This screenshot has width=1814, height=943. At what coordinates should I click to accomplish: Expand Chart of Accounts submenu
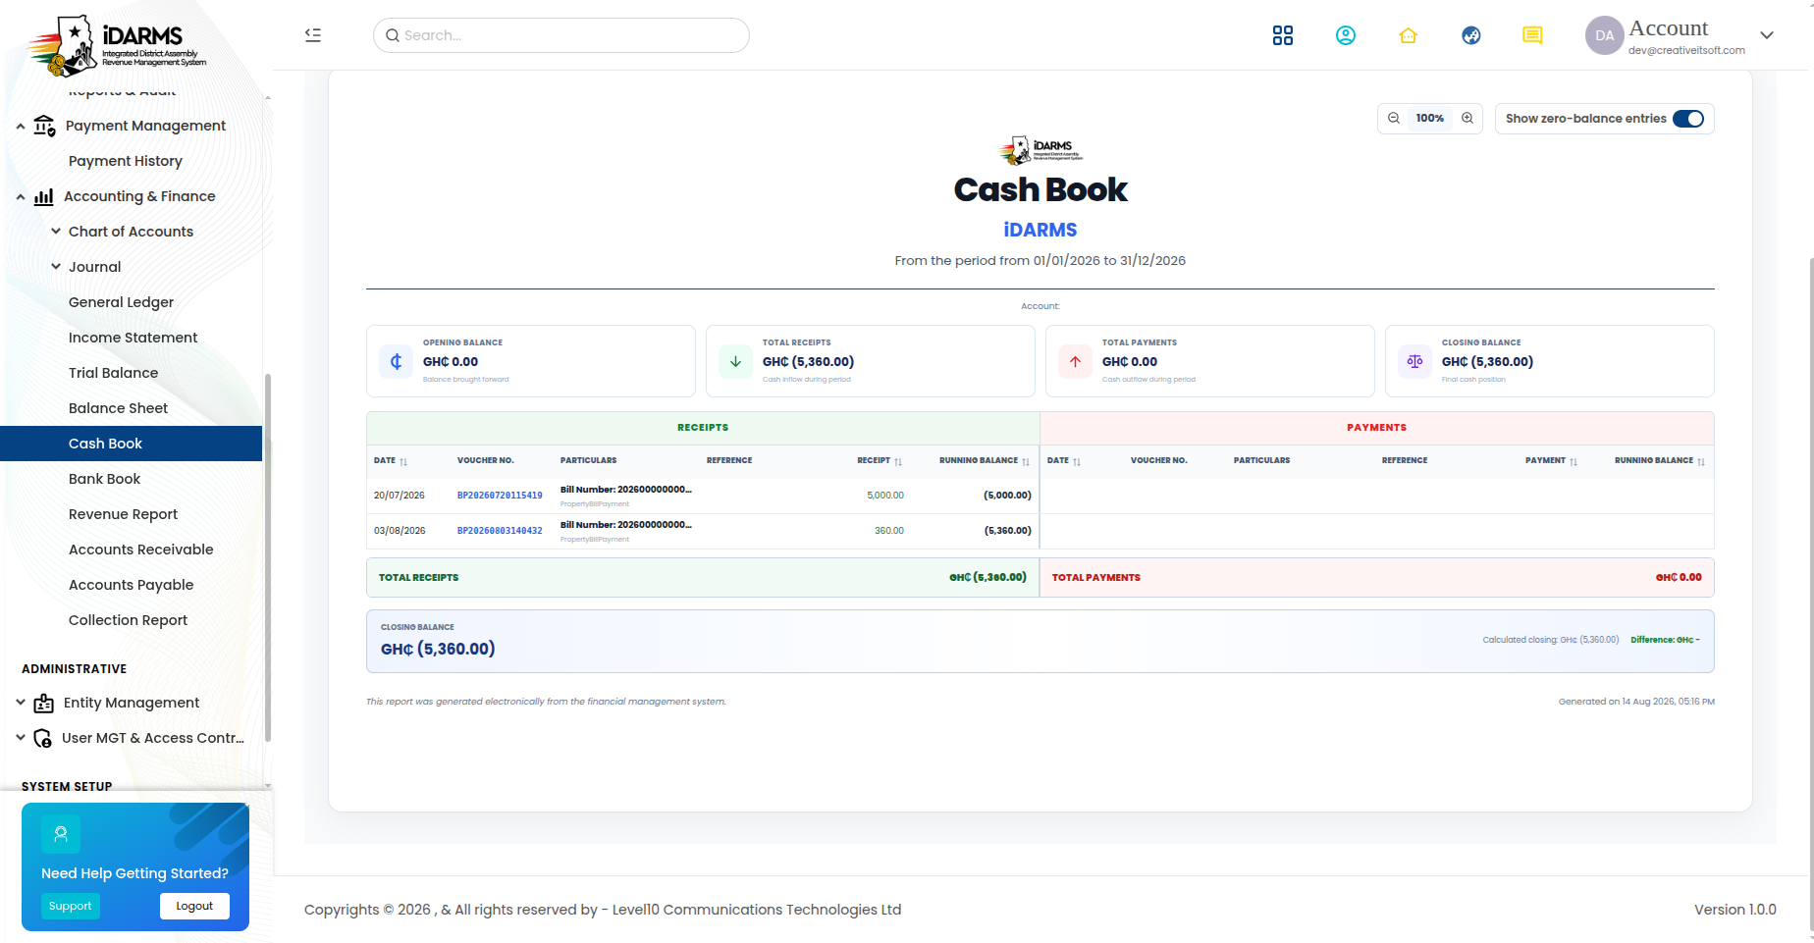pyautogui.click(x=56, y=232)
